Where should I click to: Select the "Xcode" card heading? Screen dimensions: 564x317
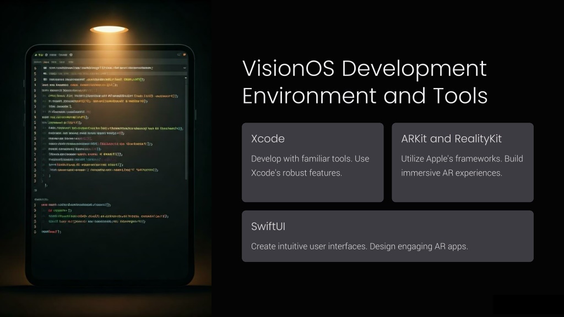click(268, 139)
